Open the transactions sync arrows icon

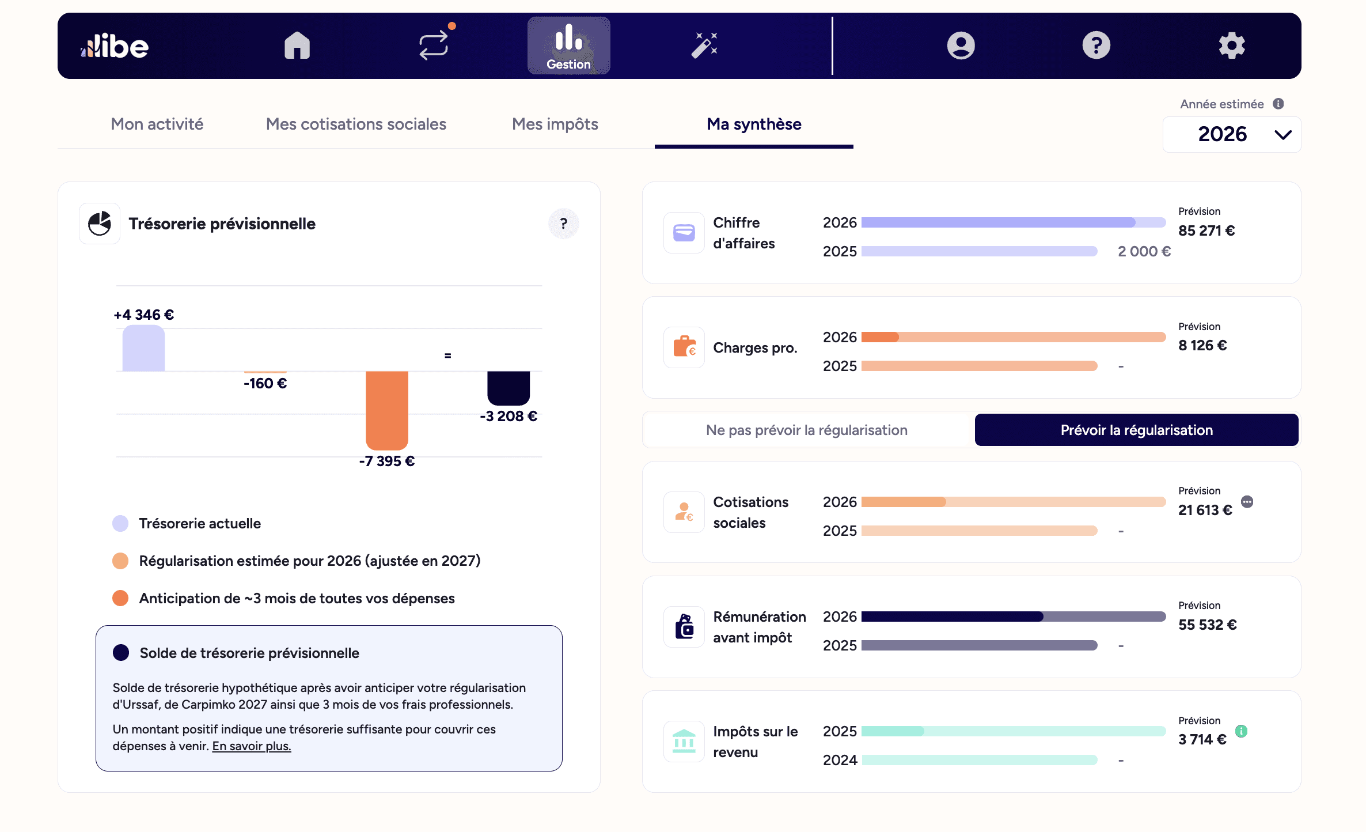[x=433, y=46]
